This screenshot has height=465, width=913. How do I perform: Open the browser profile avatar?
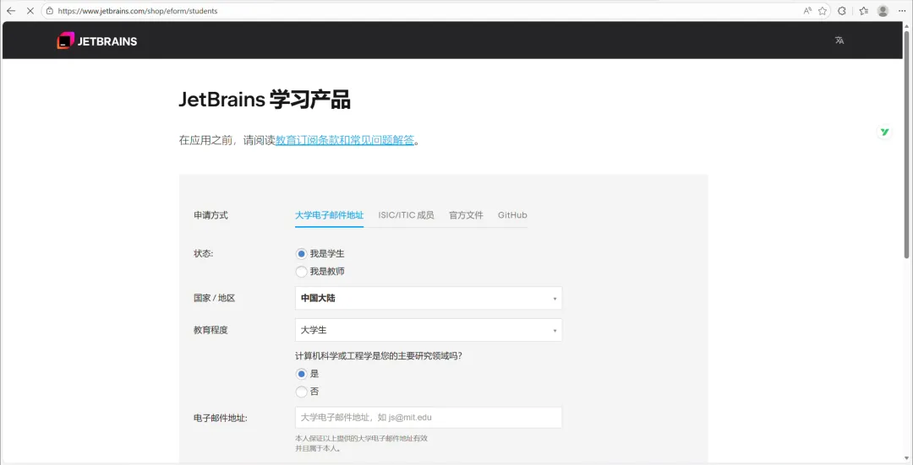[x=883, y=10]
